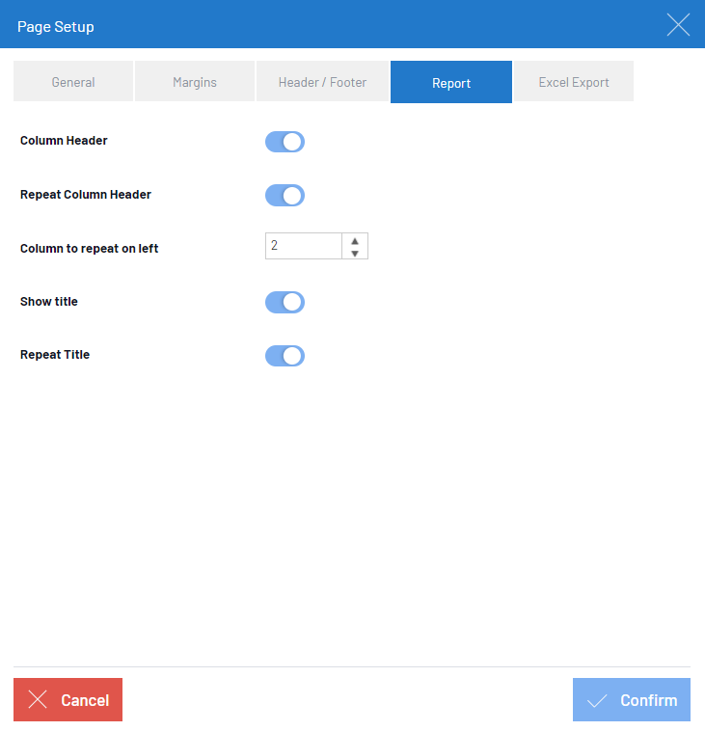Open the Excel Export tab

(x=574, y=82)
